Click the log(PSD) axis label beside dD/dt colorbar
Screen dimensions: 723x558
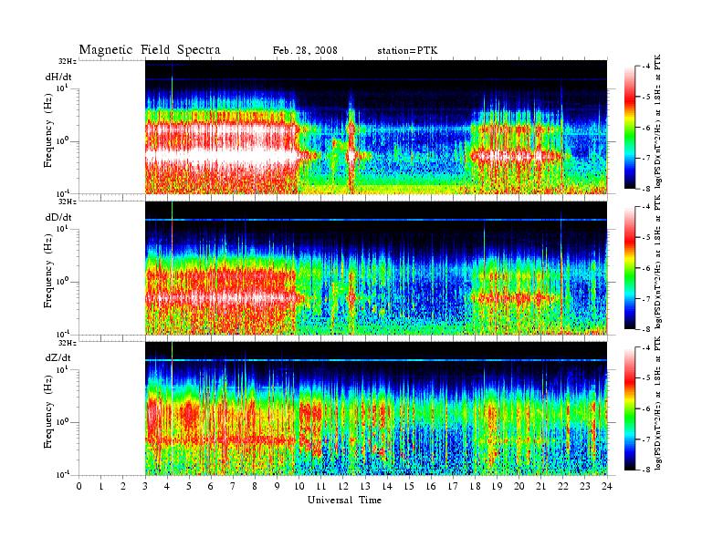(x=658, y=262)
